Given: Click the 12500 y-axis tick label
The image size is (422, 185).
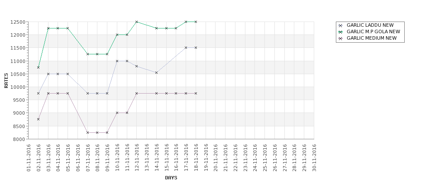Looking at the screenshot, I should (x=18, y=22).
